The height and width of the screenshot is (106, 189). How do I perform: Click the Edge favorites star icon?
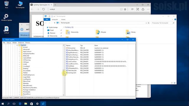point(125,9)
